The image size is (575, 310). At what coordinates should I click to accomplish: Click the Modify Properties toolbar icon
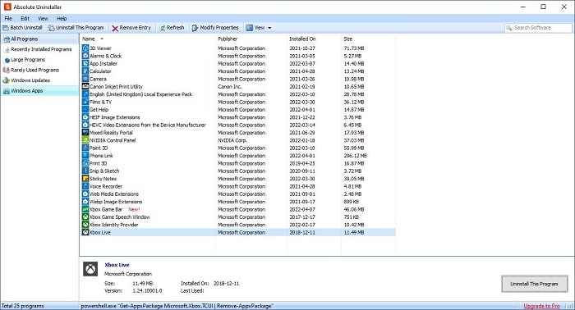(195, 28)
